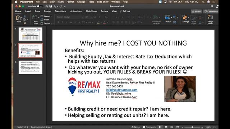Open the Shapes icon beside Picture
The image size is (230, 129).
tap(175, 17)
